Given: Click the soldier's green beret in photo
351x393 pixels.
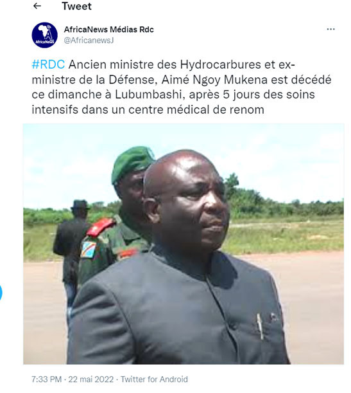Looking at the screenshot, I should (132, 163).
